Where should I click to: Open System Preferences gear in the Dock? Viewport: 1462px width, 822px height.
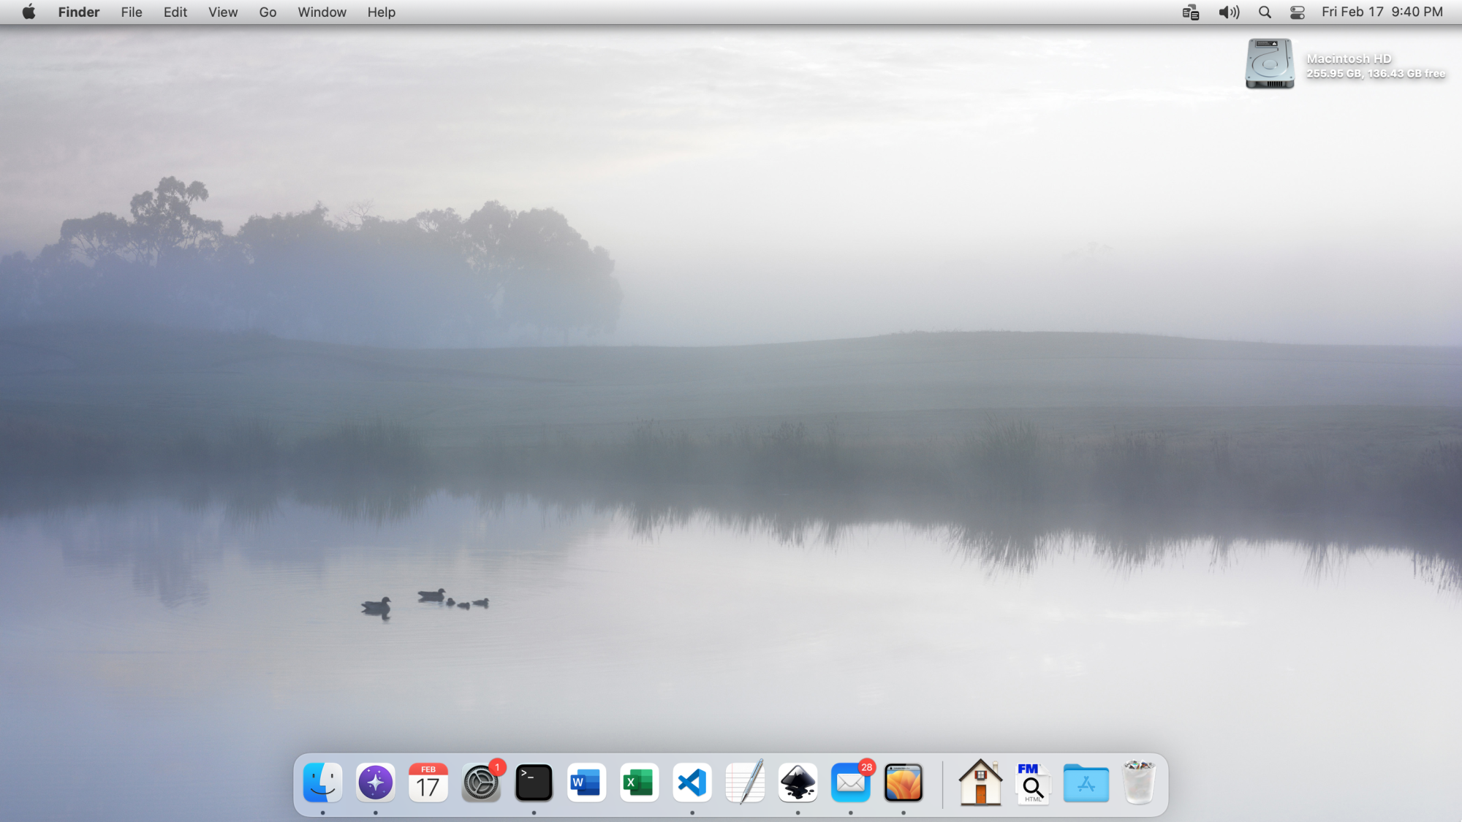481,783
